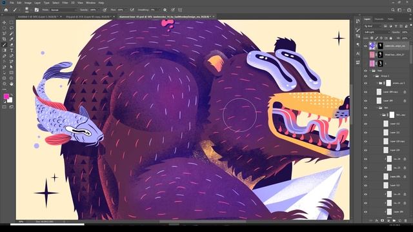Select the Crop tool
The image size is (413, 232).
point(5,39)
